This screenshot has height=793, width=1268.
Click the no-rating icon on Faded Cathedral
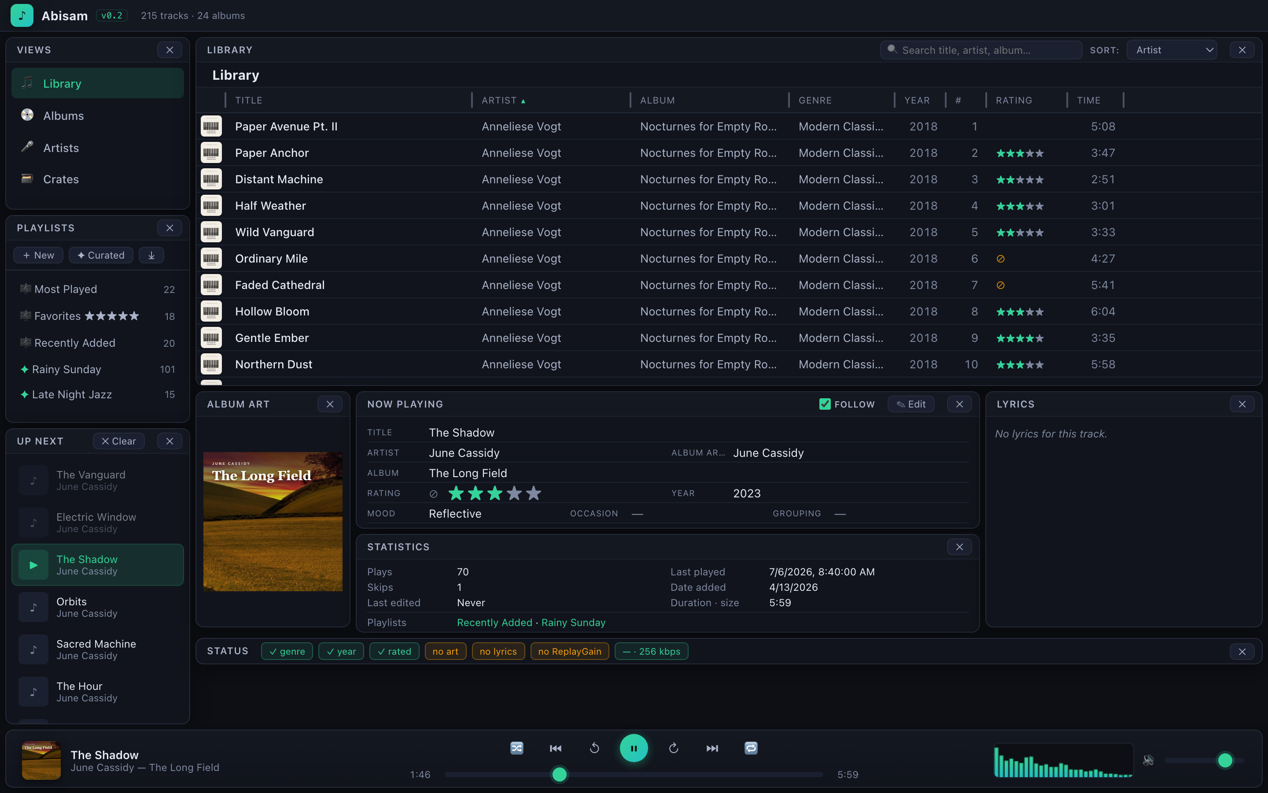click(x=1000, y=285)
